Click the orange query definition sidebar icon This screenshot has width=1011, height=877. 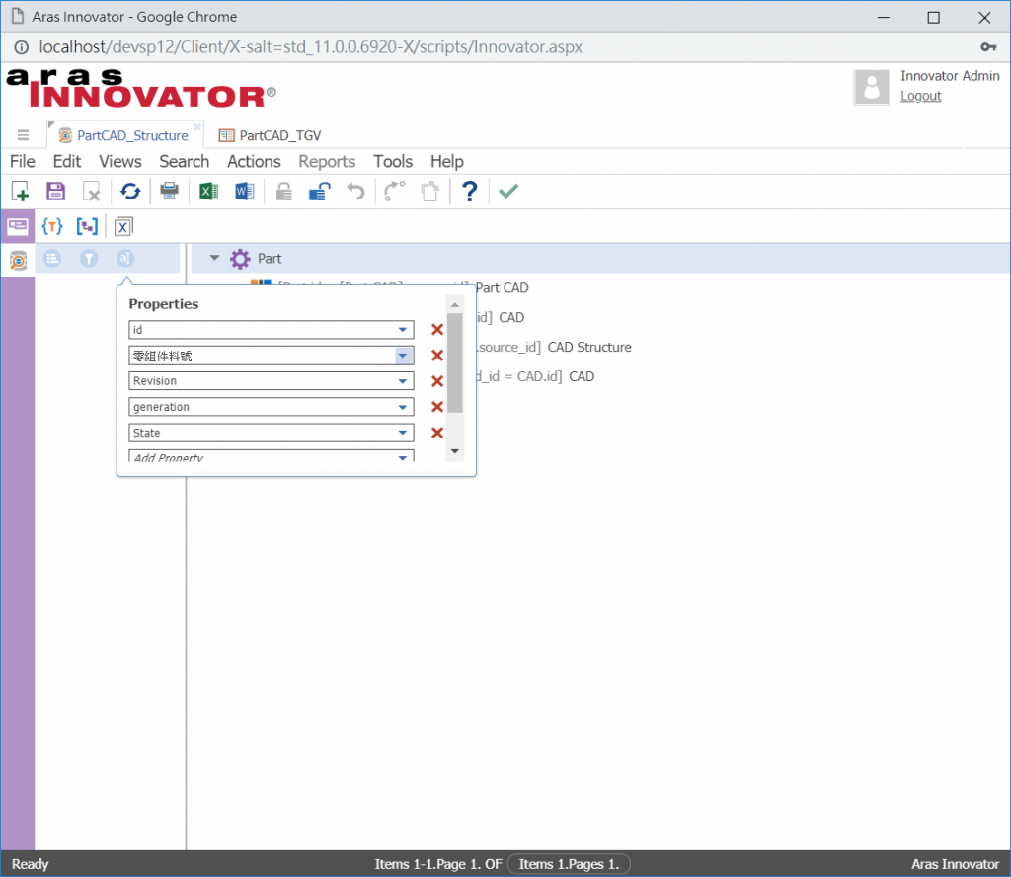click(x=18, y=260)
